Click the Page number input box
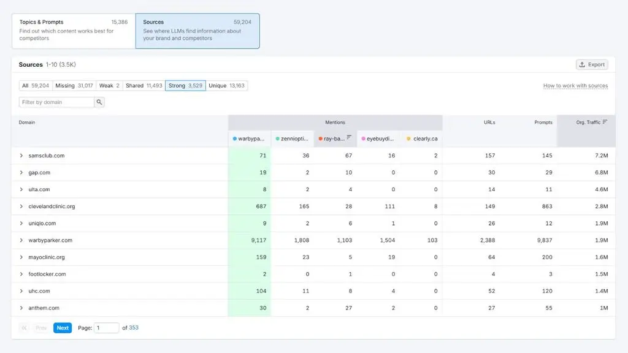The height and width of the screenshot is (353, 628). tap(106, 328)
